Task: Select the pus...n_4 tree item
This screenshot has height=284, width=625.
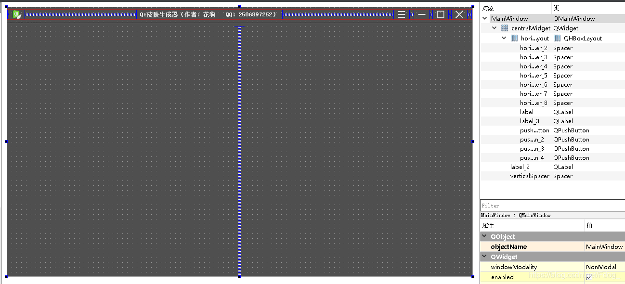Action: pos(532,158)
